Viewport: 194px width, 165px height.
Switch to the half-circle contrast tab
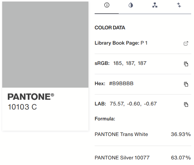point(131,5)
